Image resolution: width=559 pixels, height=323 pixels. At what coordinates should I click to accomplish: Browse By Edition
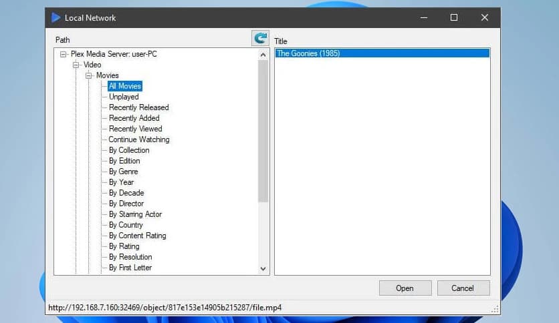point(124,161)
